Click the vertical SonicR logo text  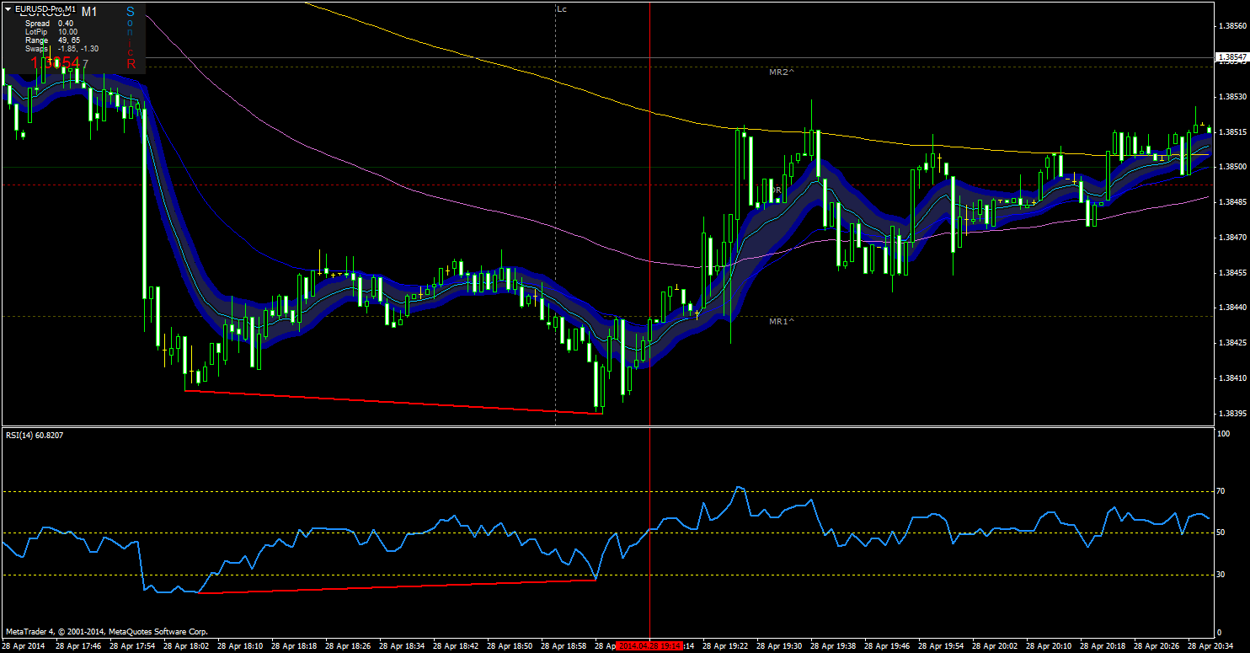131,37
